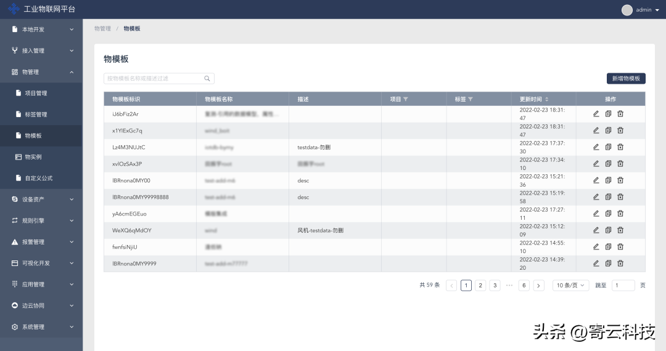The width and height of the screenshot is (666, 351).
Task: Copy the lBRnona0MY9999 template
Action: (608, 264)
